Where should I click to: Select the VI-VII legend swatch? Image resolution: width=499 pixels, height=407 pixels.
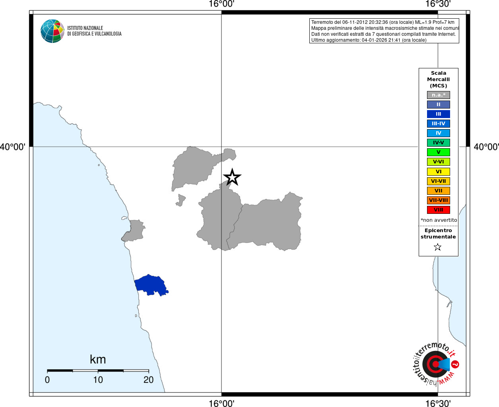(438, 181)
